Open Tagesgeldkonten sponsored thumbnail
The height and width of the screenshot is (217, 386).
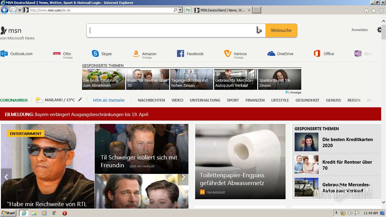coord(191,79)
